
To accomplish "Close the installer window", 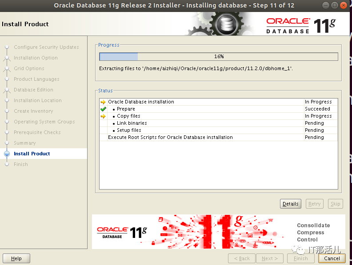I will coord(343,5).
